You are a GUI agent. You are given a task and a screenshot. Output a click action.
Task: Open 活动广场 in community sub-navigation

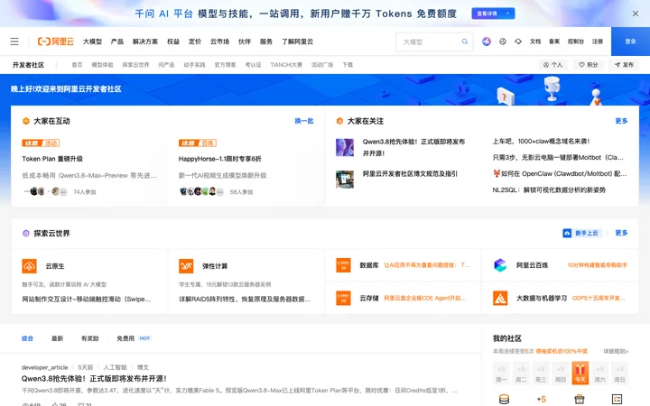322,65
